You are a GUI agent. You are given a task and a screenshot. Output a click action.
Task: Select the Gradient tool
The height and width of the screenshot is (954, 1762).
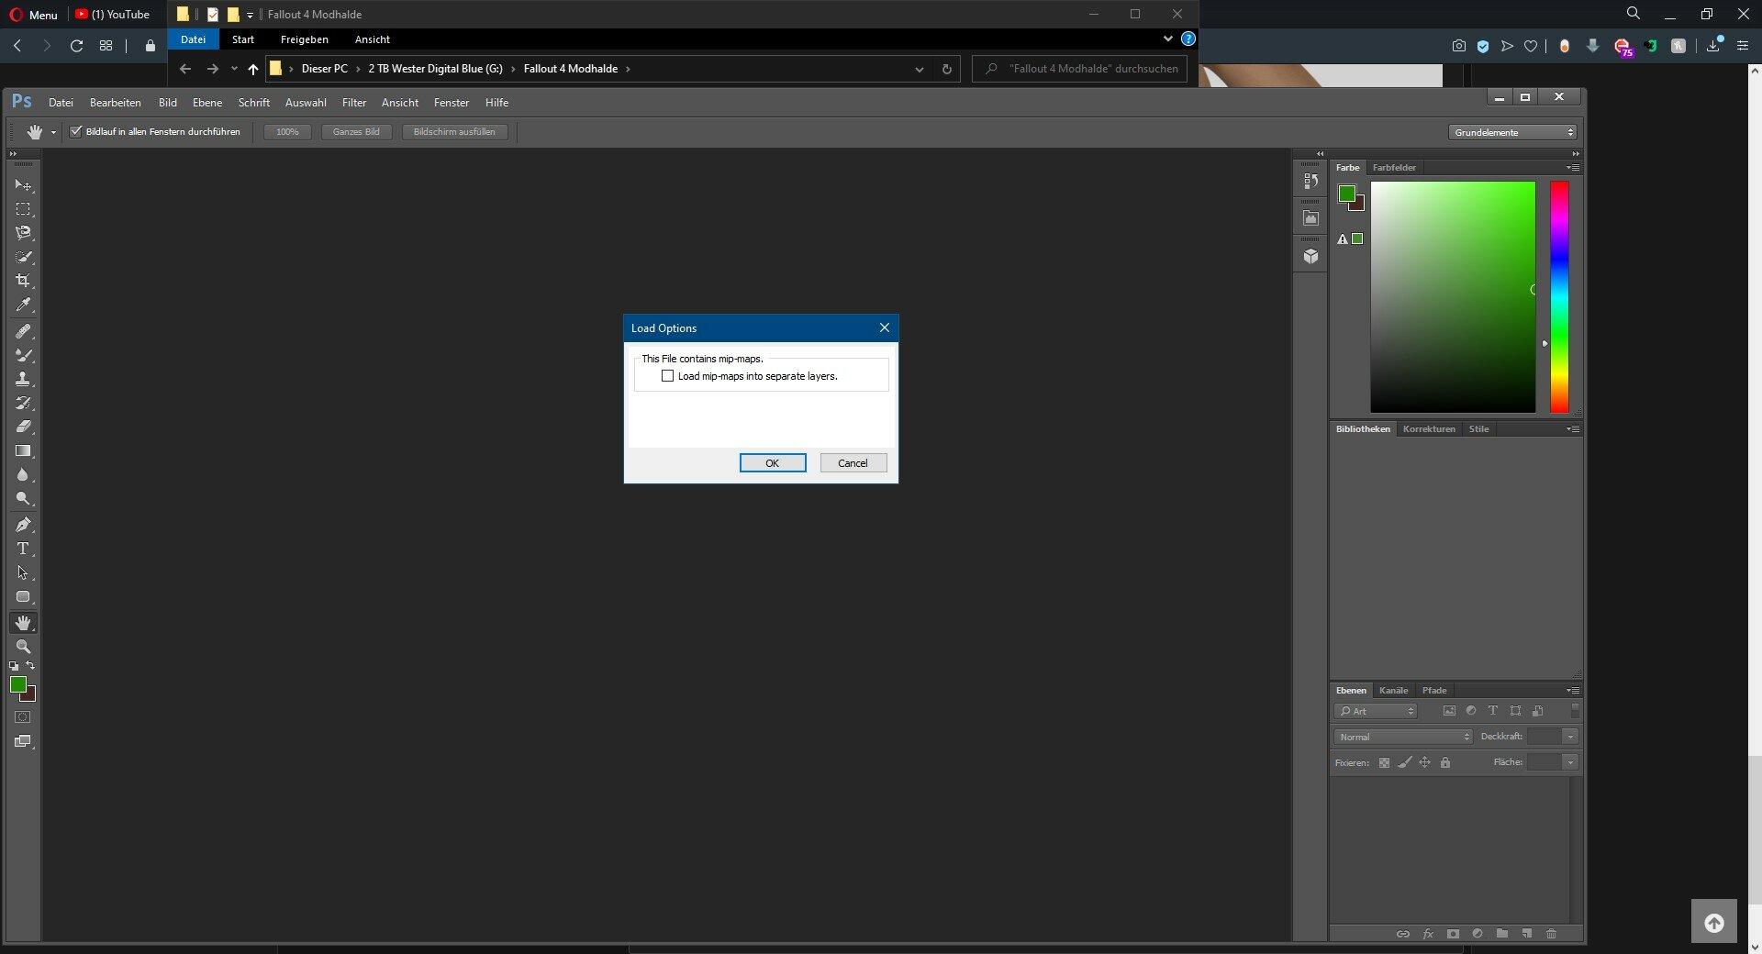(x=23, y=451)
